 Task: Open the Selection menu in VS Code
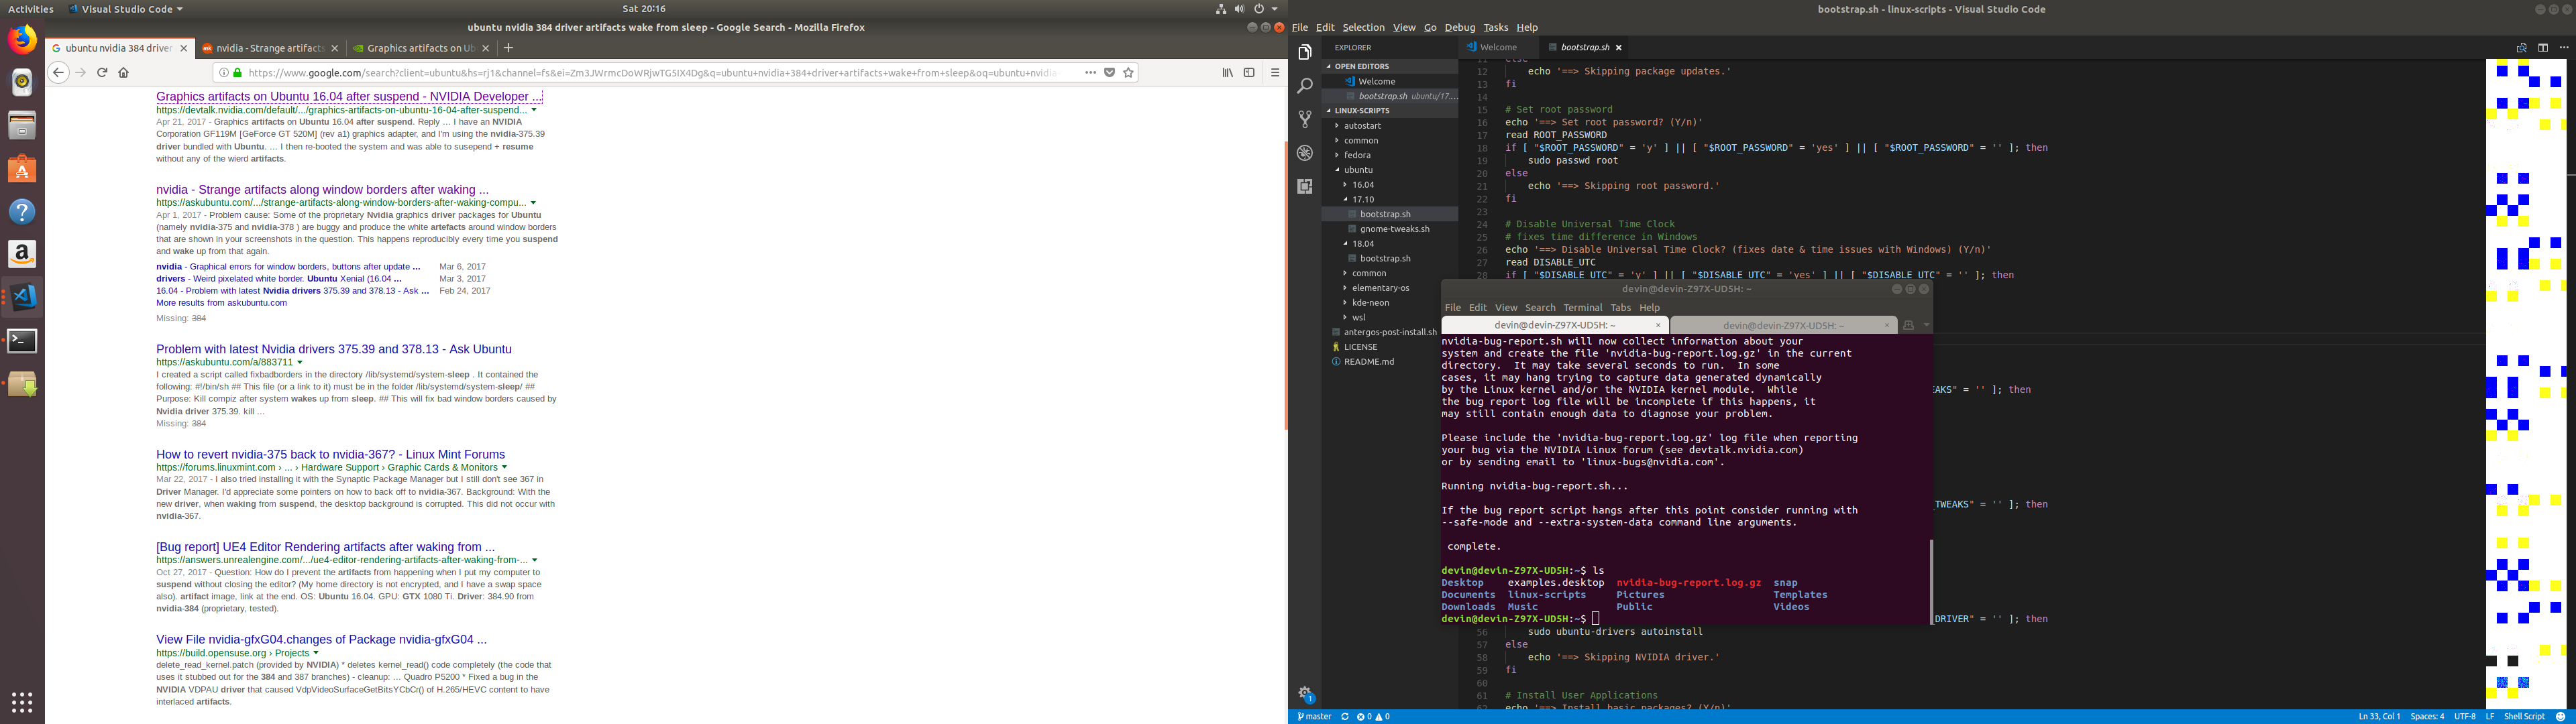1363,27
